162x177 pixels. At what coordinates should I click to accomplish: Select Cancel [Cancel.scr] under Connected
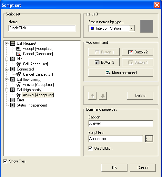point(38,74)
